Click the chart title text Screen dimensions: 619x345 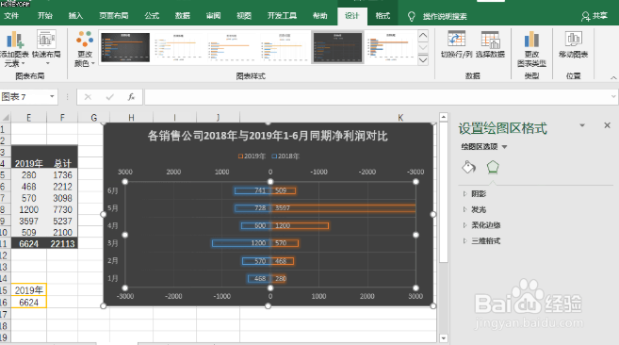268,136
